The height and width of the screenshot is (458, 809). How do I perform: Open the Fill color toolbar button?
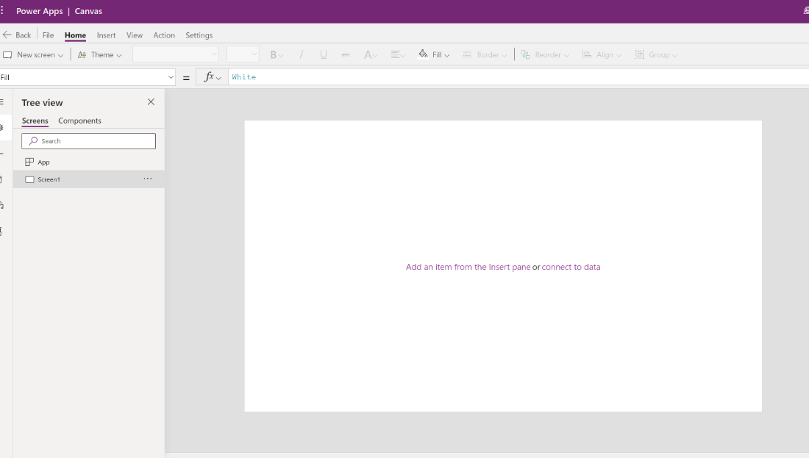[434, 54]
